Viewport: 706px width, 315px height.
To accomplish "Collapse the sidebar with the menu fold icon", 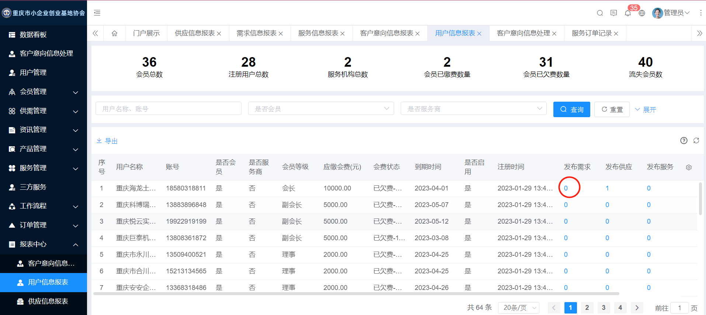I will tap(97, 13).
